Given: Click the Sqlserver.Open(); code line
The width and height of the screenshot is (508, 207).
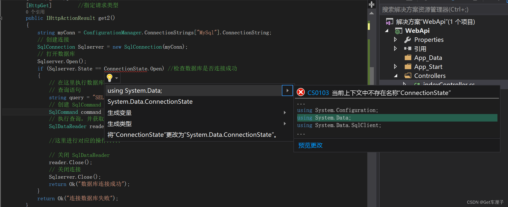Looking at the screenshot, I should click(62, 61).
